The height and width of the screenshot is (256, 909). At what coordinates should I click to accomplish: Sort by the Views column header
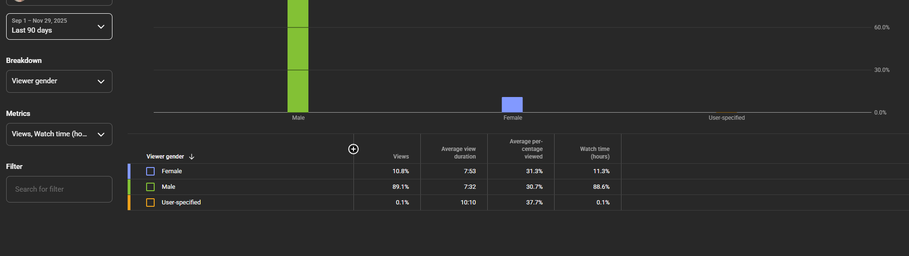pos(401,157)
